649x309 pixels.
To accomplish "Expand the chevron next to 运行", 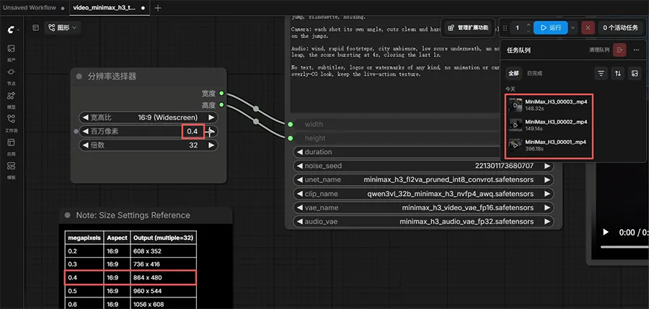I will point(573,28).
